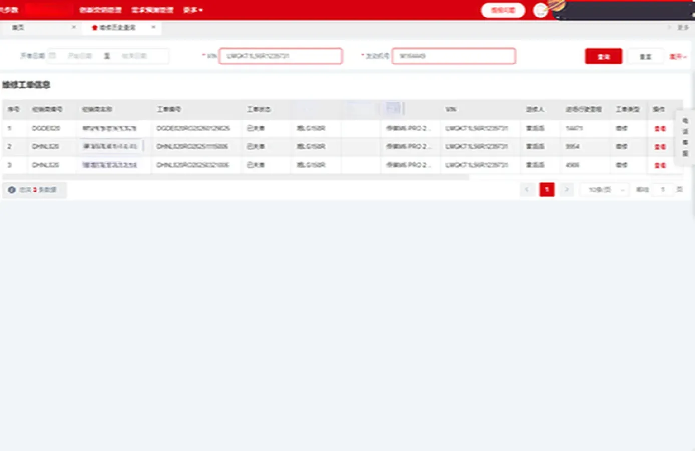The width and height of the screenshot is (695, 451).
Task: Click the white 重置 reset button
Action: pyautogui.click(x=645, y=56)
